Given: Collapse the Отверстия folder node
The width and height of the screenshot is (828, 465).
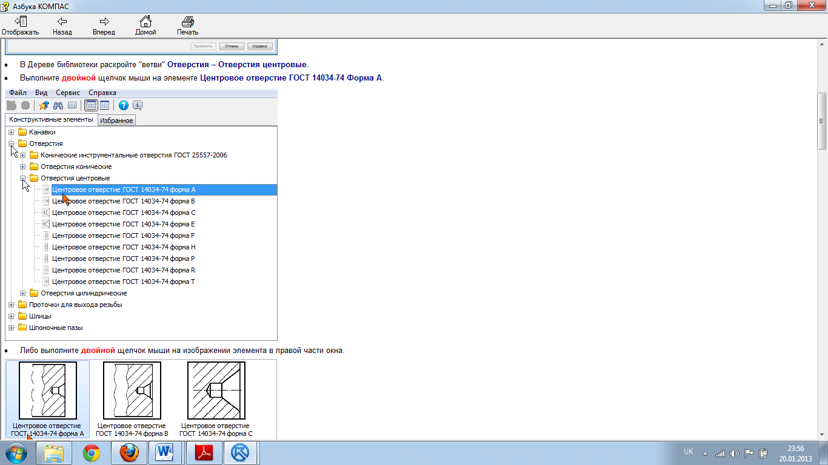Looking at the screenshot, I should click(x=12, y=143).
